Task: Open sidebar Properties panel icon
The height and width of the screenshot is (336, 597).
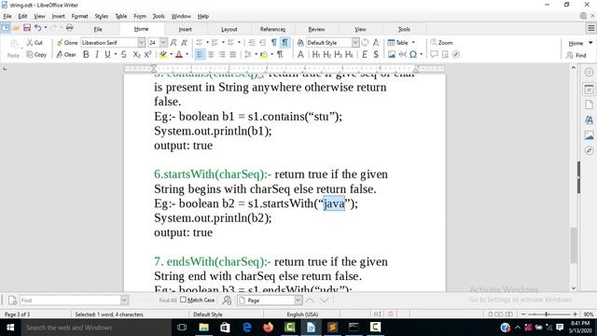Action: [589, 90]
